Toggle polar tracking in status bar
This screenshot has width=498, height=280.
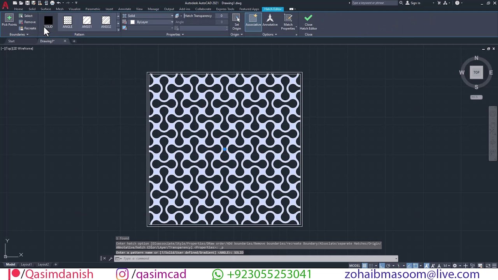tap(388, 266)
